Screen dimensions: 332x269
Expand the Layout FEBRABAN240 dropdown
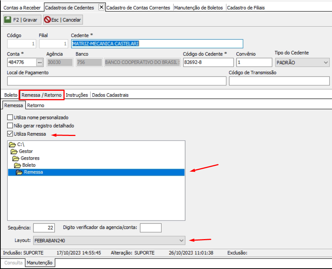click(x=181, y=241)
